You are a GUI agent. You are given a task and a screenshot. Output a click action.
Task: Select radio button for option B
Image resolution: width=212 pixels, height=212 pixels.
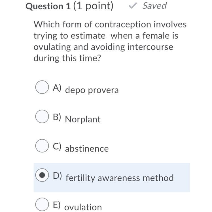coord(42,116)
